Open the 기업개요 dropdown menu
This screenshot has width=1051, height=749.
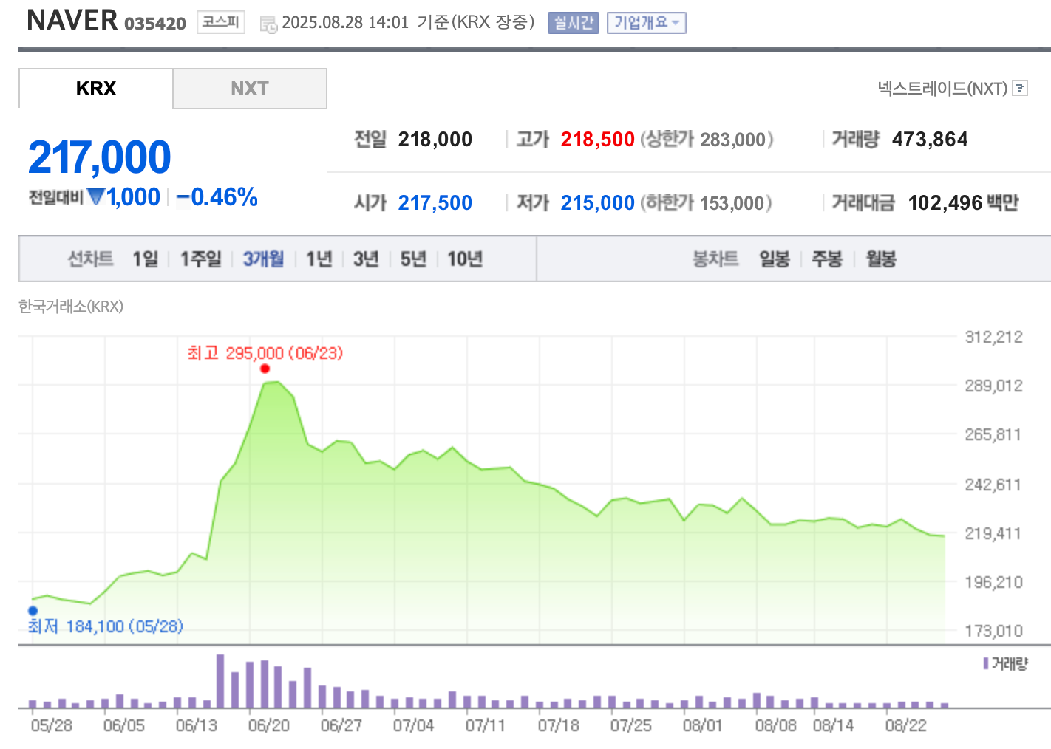click(x=646, y=22)
